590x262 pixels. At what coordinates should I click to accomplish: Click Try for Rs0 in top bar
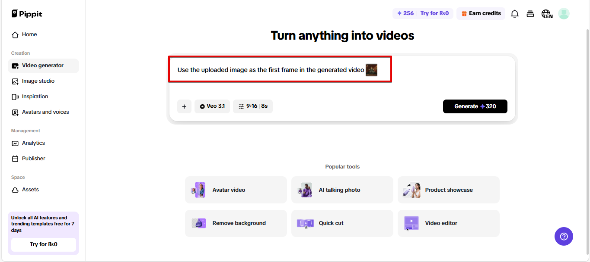click(434, 13)
